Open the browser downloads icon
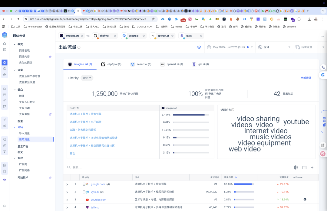The height and width of the screenshot is (211, 327). [309, 19]
